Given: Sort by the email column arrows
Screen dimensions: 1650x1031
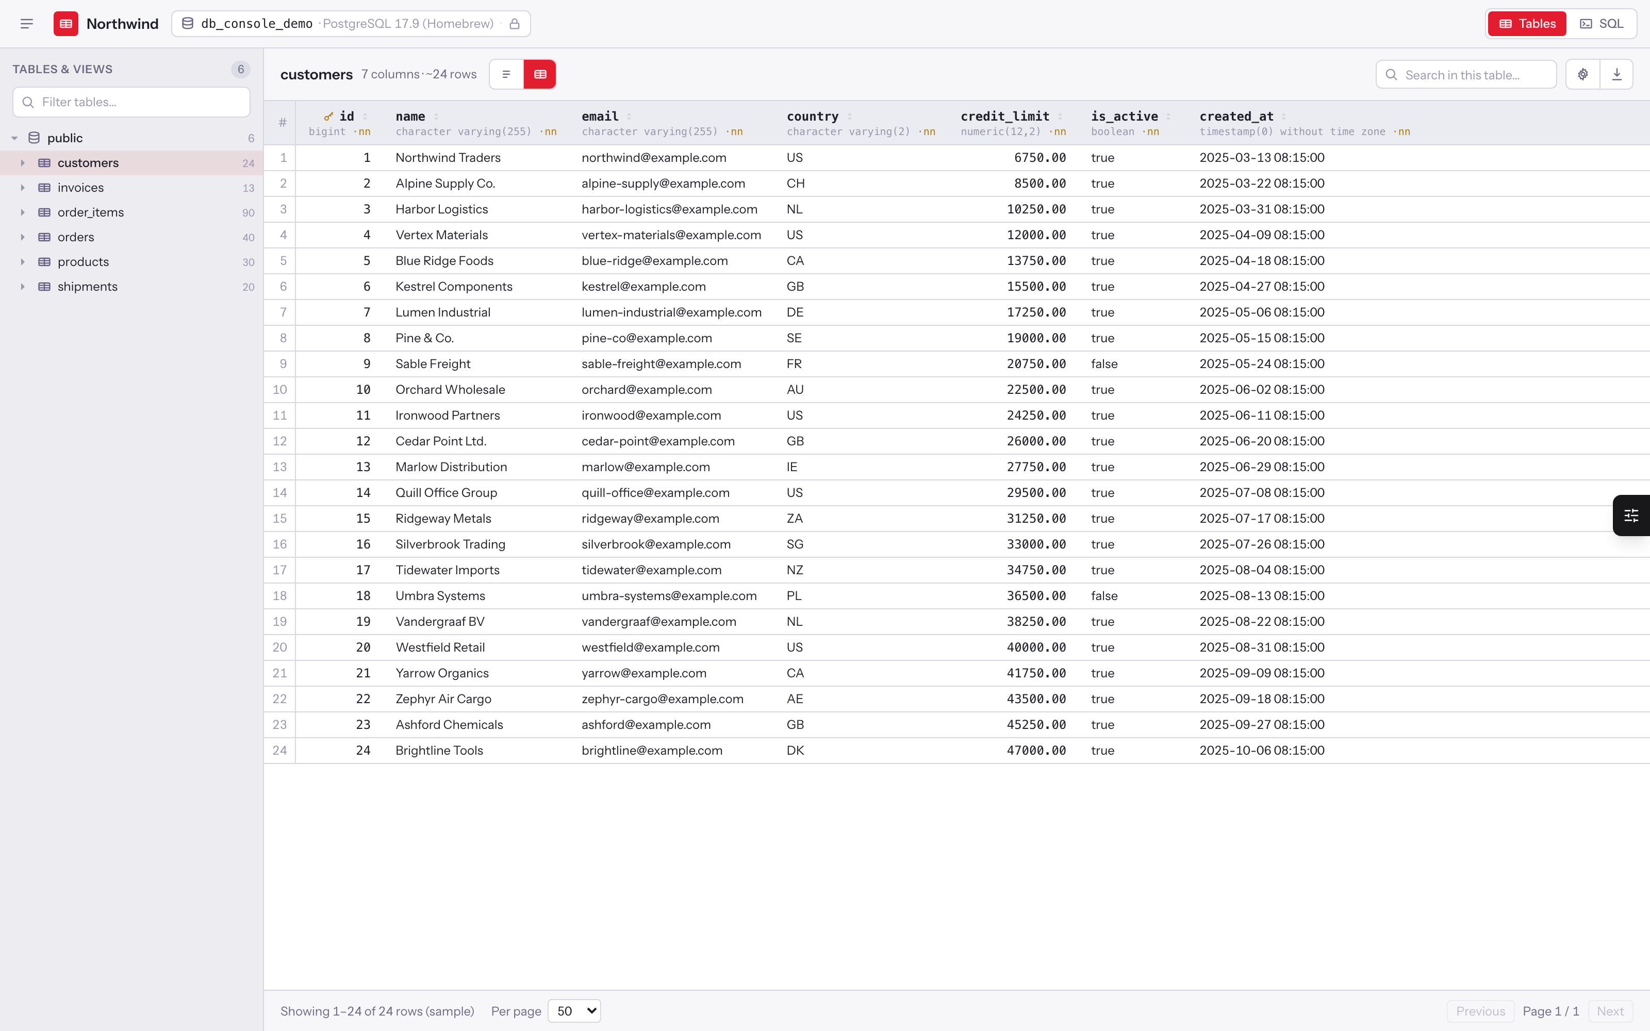Looking at the screenshot, I should (629, 117).
